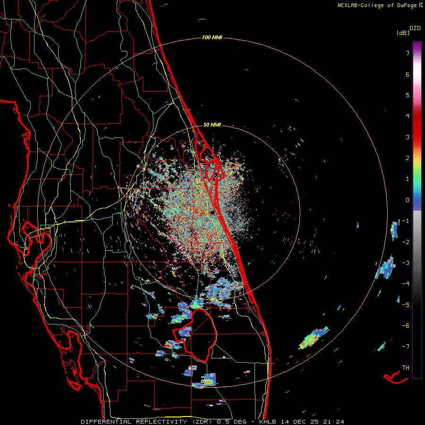
Task: Select the 1 dB tick on the color scale
Action: pyautogui.click(x=408, y=178)
